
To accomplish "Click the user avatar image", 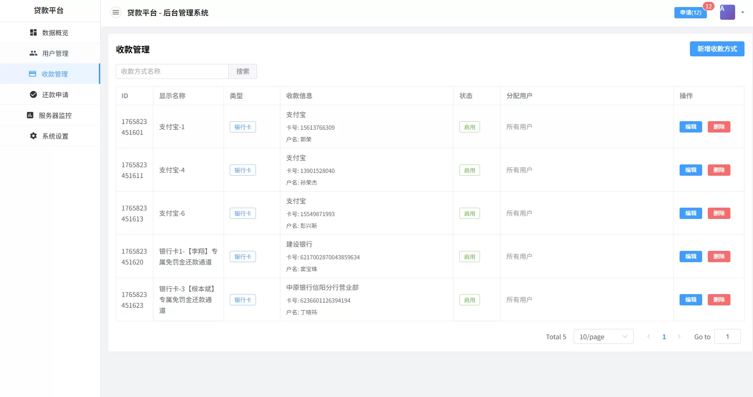I will 727,12.
